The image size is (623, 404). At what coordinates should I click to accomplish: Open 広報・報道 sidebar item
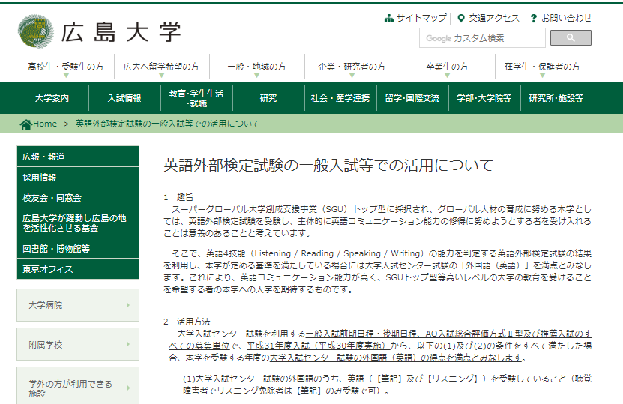78,157
